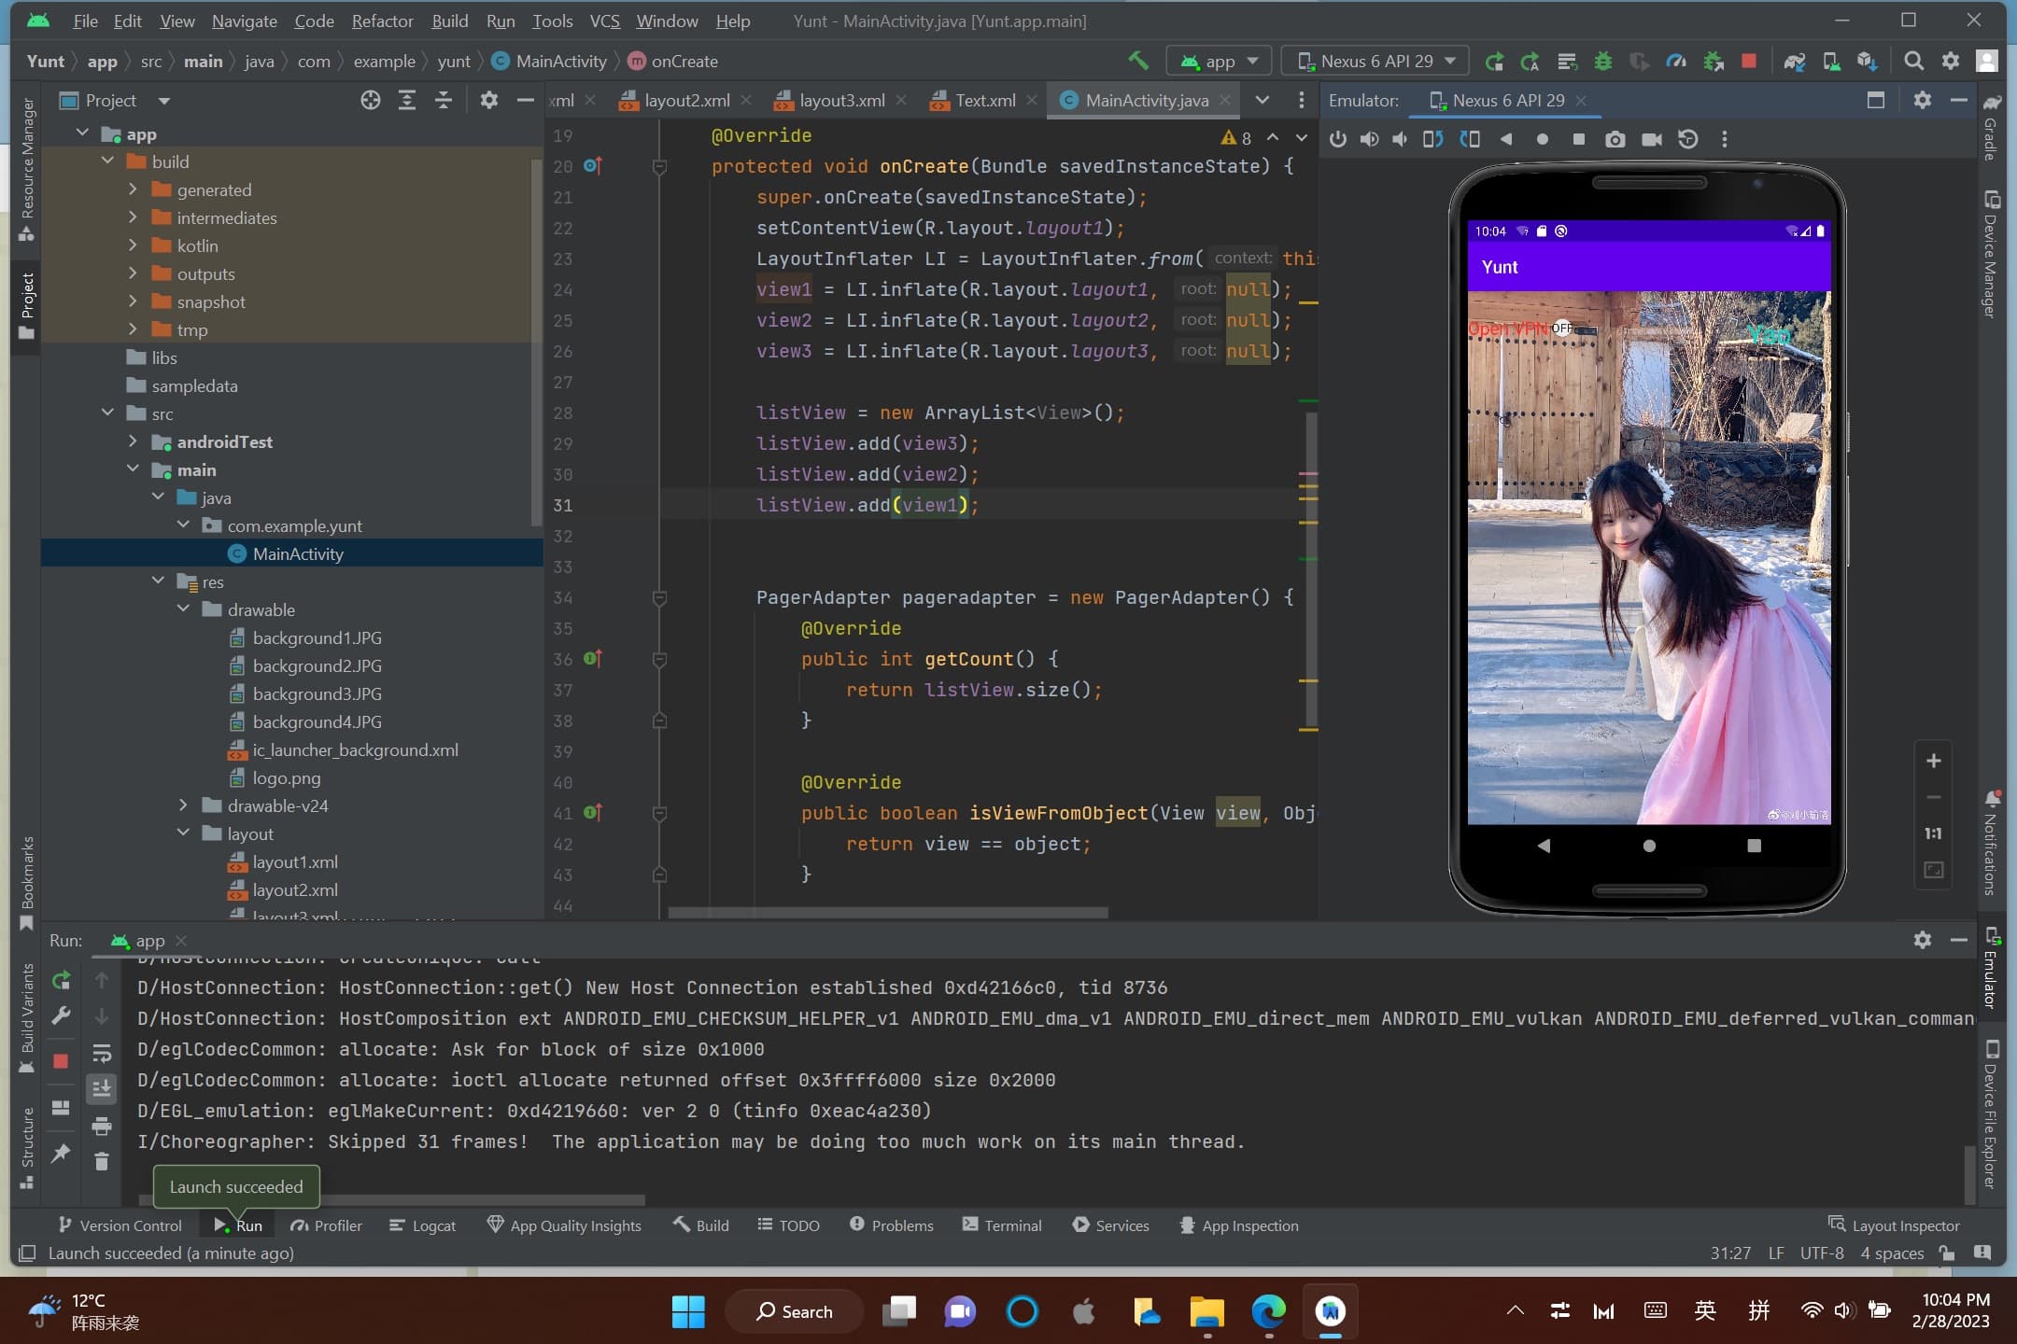Click the editor horizontal scrollbar

click(887, 913)
